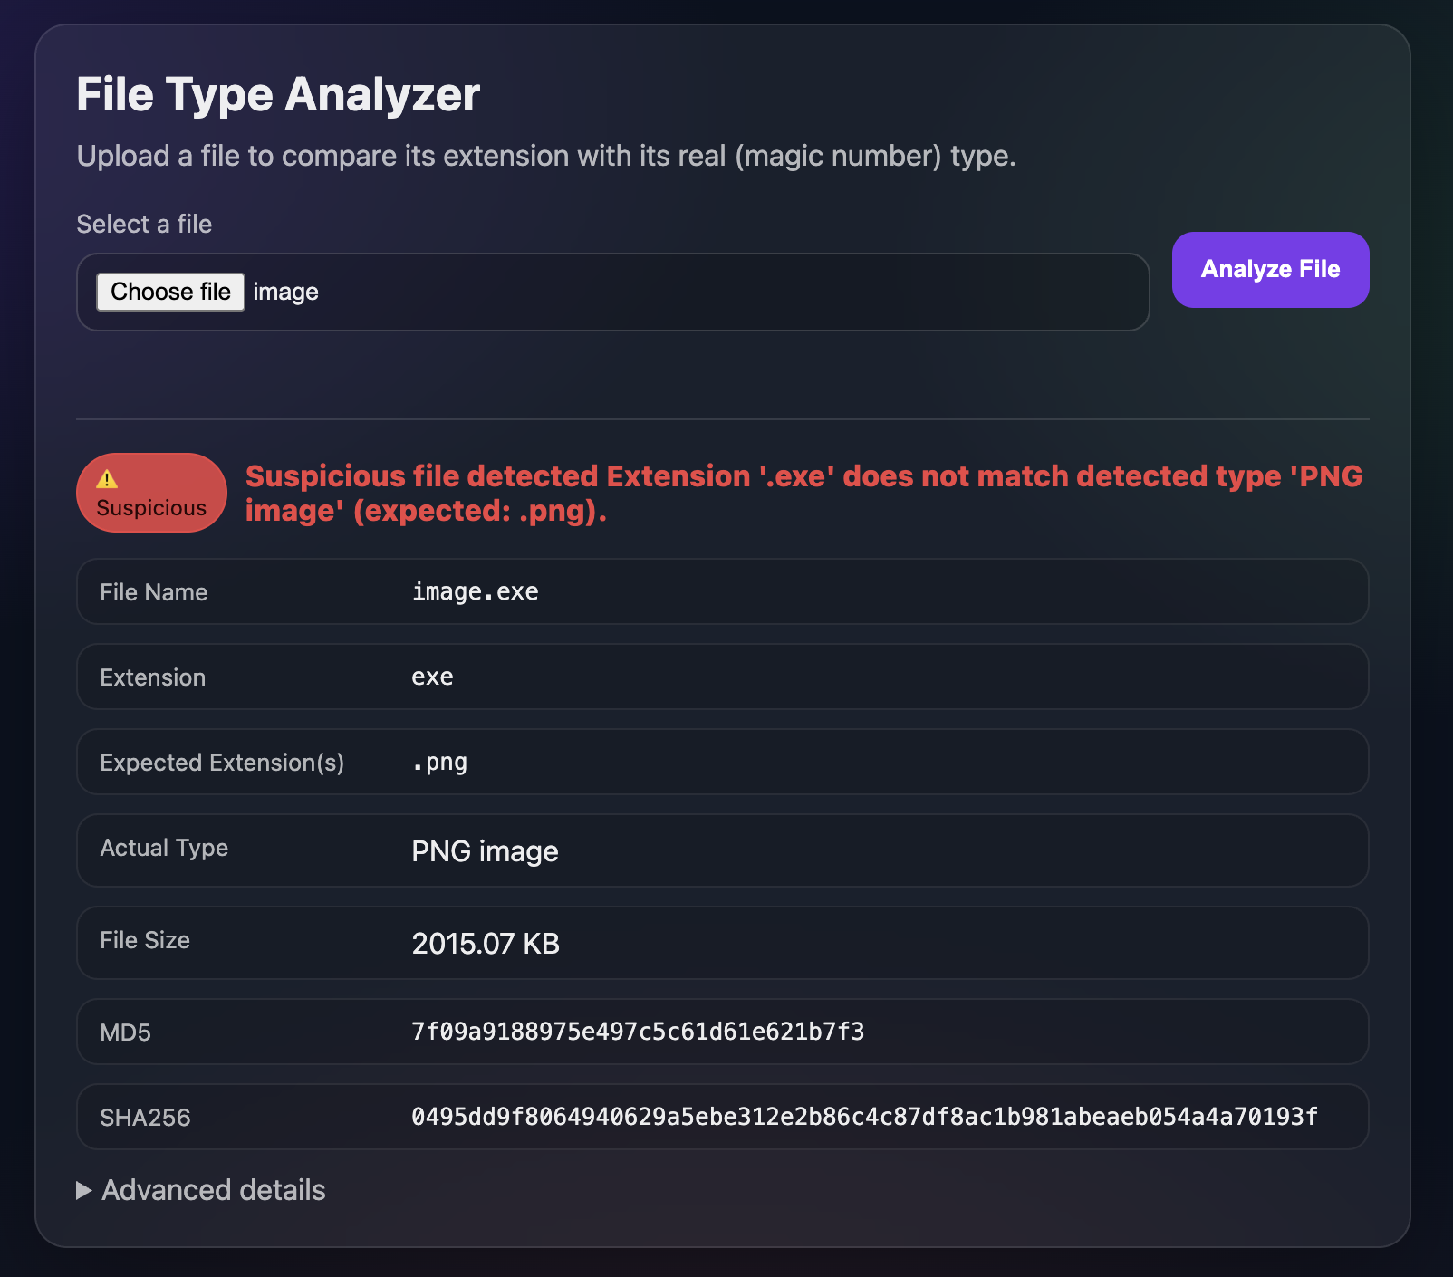The height and width of the screenshot is (1277, 1453).
Task: Click the Select a file label
Action: (x=144, y=224)
